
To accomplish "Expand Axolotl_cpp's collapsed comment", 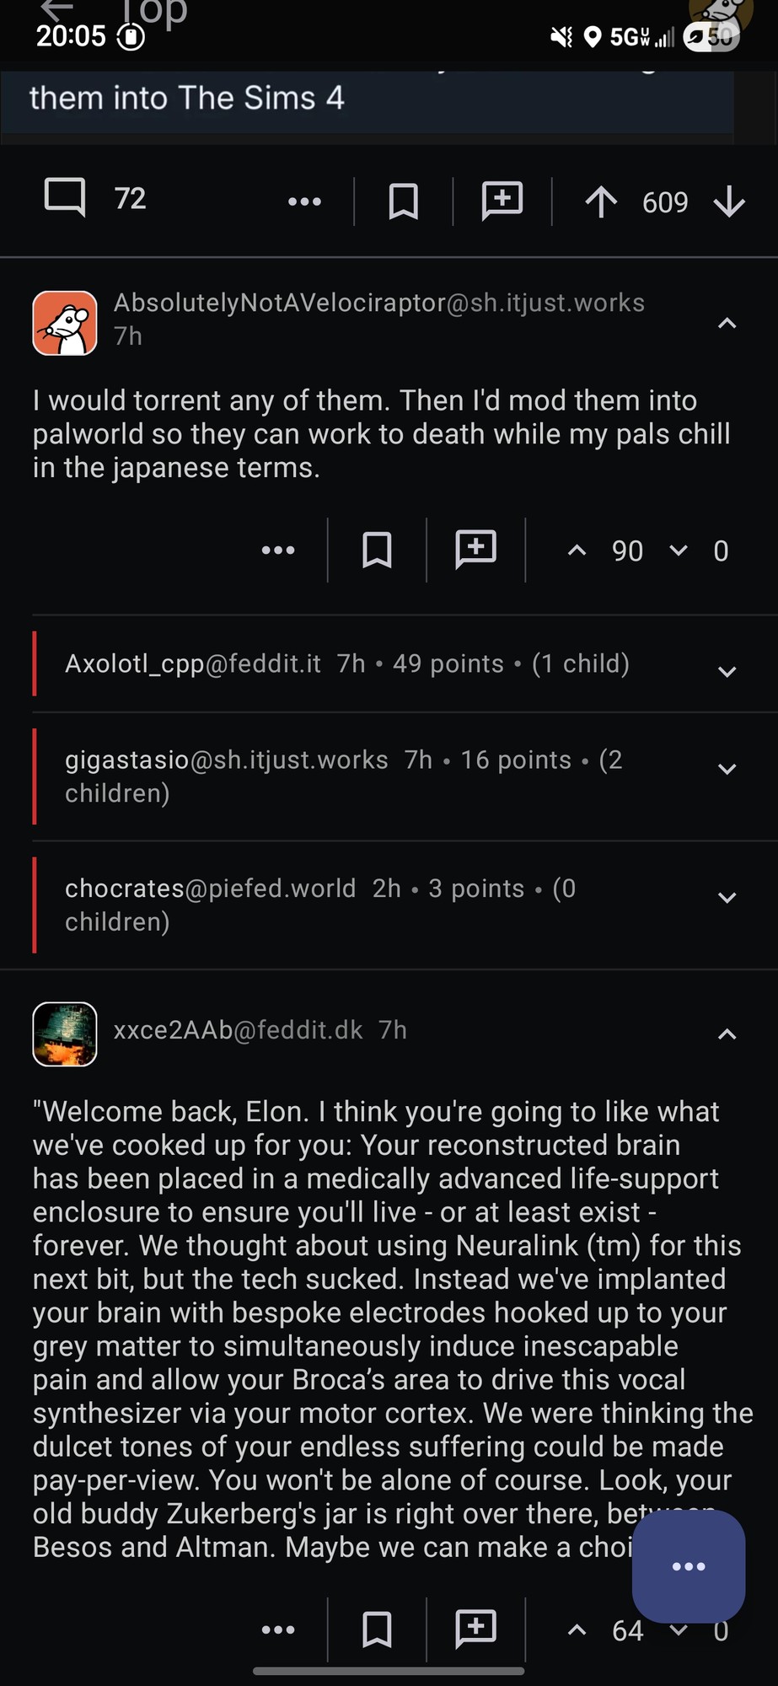I will 727,672.
